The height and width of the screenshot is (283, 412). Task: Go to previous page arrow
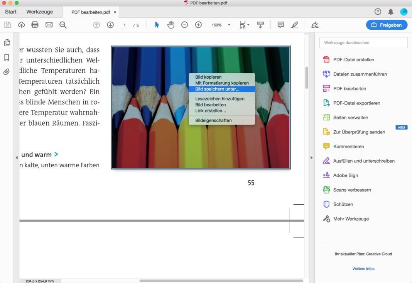(96, 25)
